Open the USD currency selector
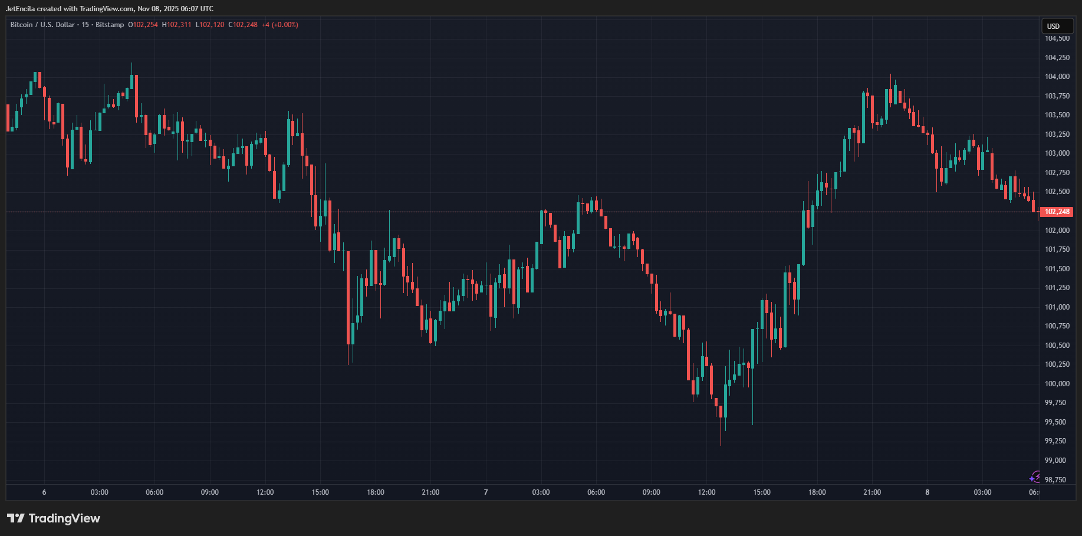 point(1056,26)
